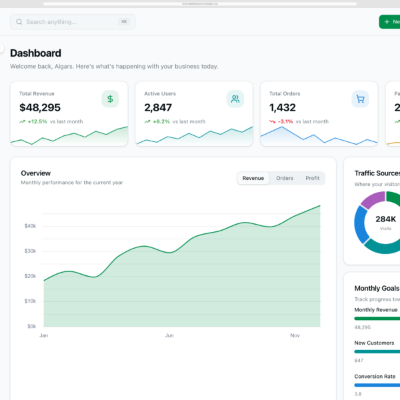This screenshot has height=400, width=400.
Task: Click the Dashboard page heading
Action: [36, 53]
